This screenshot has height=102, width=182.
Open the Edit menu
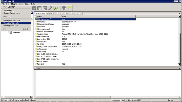[x=8, y=4]
